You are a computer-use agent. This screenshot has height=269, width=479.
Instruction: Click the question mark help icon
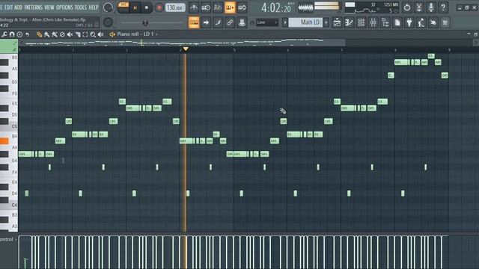pyautogui.click(x=443, y=7)
